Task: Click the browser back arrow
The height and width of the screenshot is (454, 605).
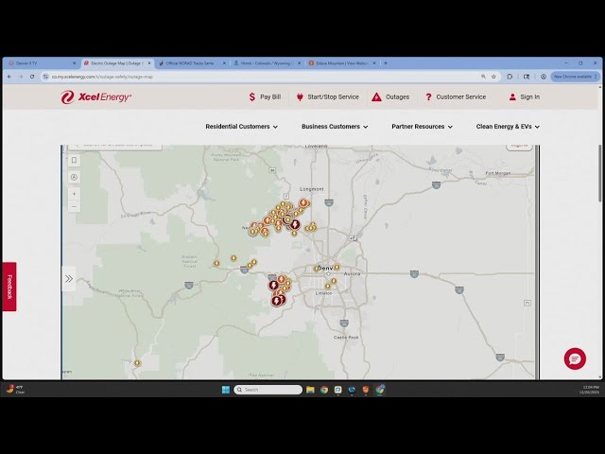Action: tap(9, 77)
